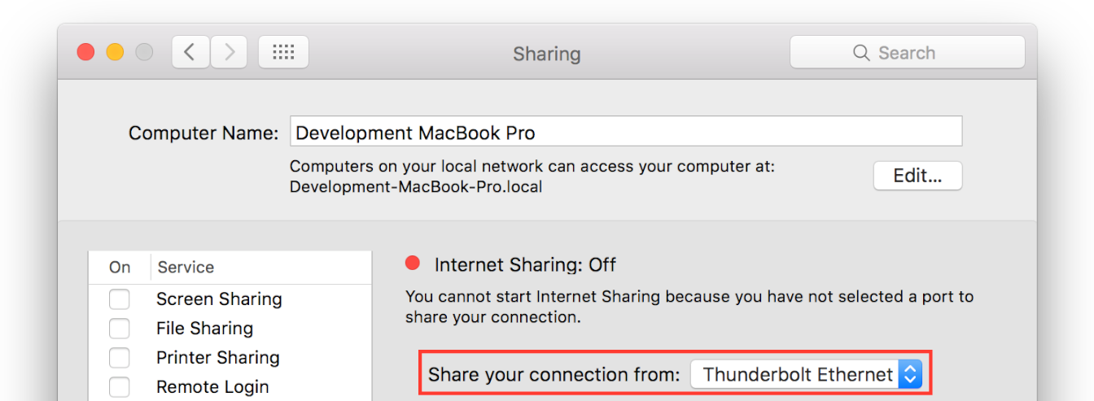Close the Sharing window
Image resolution: width=1094 pixels, height=401 pixels.
[x=85, y=53]
